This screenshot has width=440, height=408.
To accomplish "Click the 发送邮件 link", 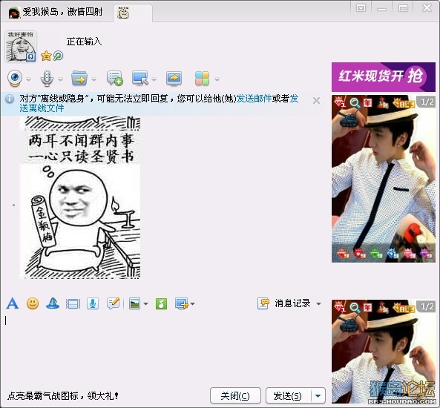I will (254, 99).
